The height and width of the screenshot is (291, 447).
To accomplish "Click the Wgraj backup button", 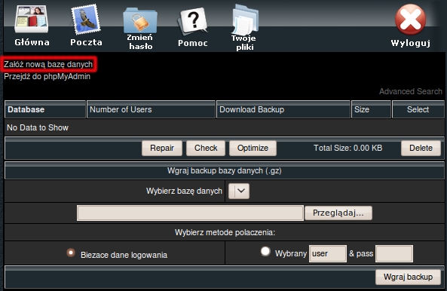I will click(x=408, y=277).
